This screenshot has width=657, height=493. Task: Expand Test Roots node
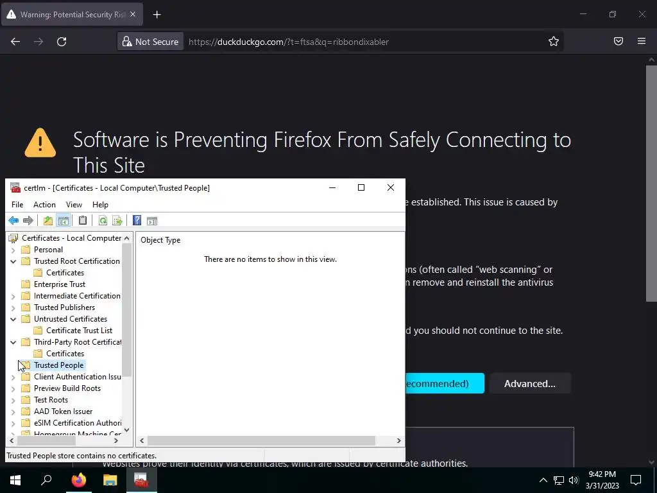(13, 400)
